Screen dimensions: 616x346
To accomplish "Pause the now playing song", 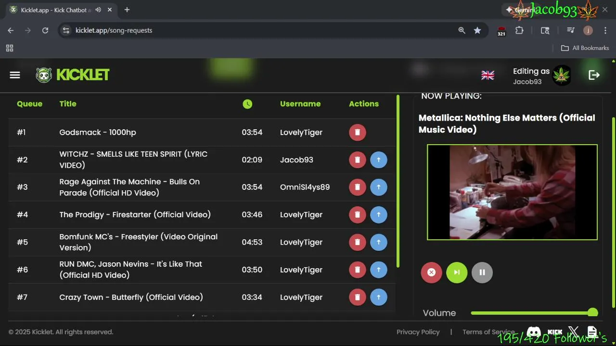I will pos(482,272).
